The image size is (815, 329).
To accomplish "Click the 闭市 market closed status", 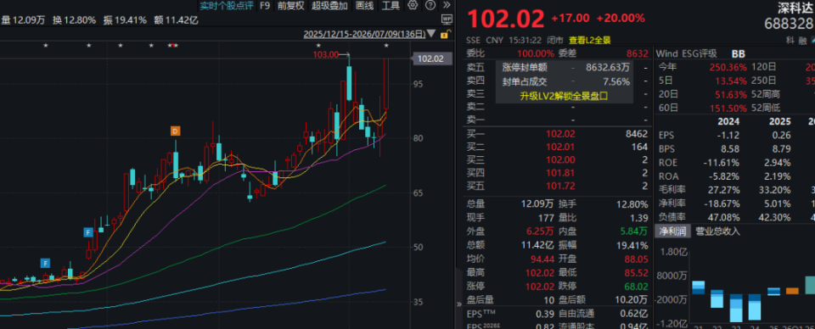I will tap(555, 40).
